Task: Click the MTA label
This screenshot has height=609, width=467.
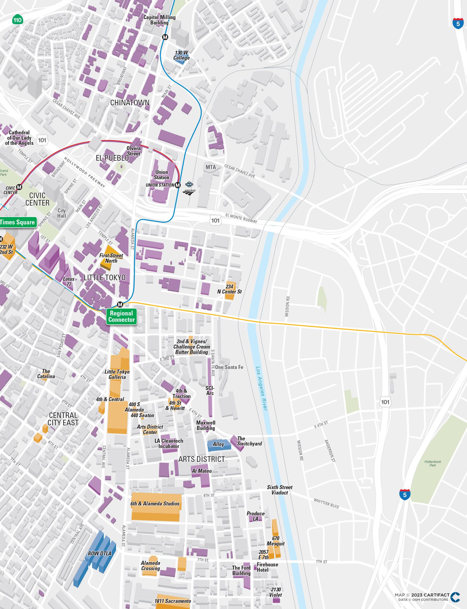Action: (211, 167)
